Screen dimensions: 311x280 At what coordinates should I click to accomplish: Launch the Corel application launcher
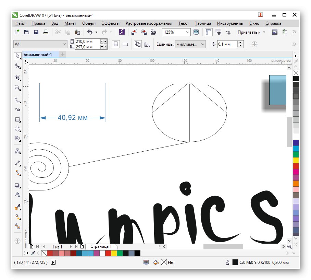[122, 32]
